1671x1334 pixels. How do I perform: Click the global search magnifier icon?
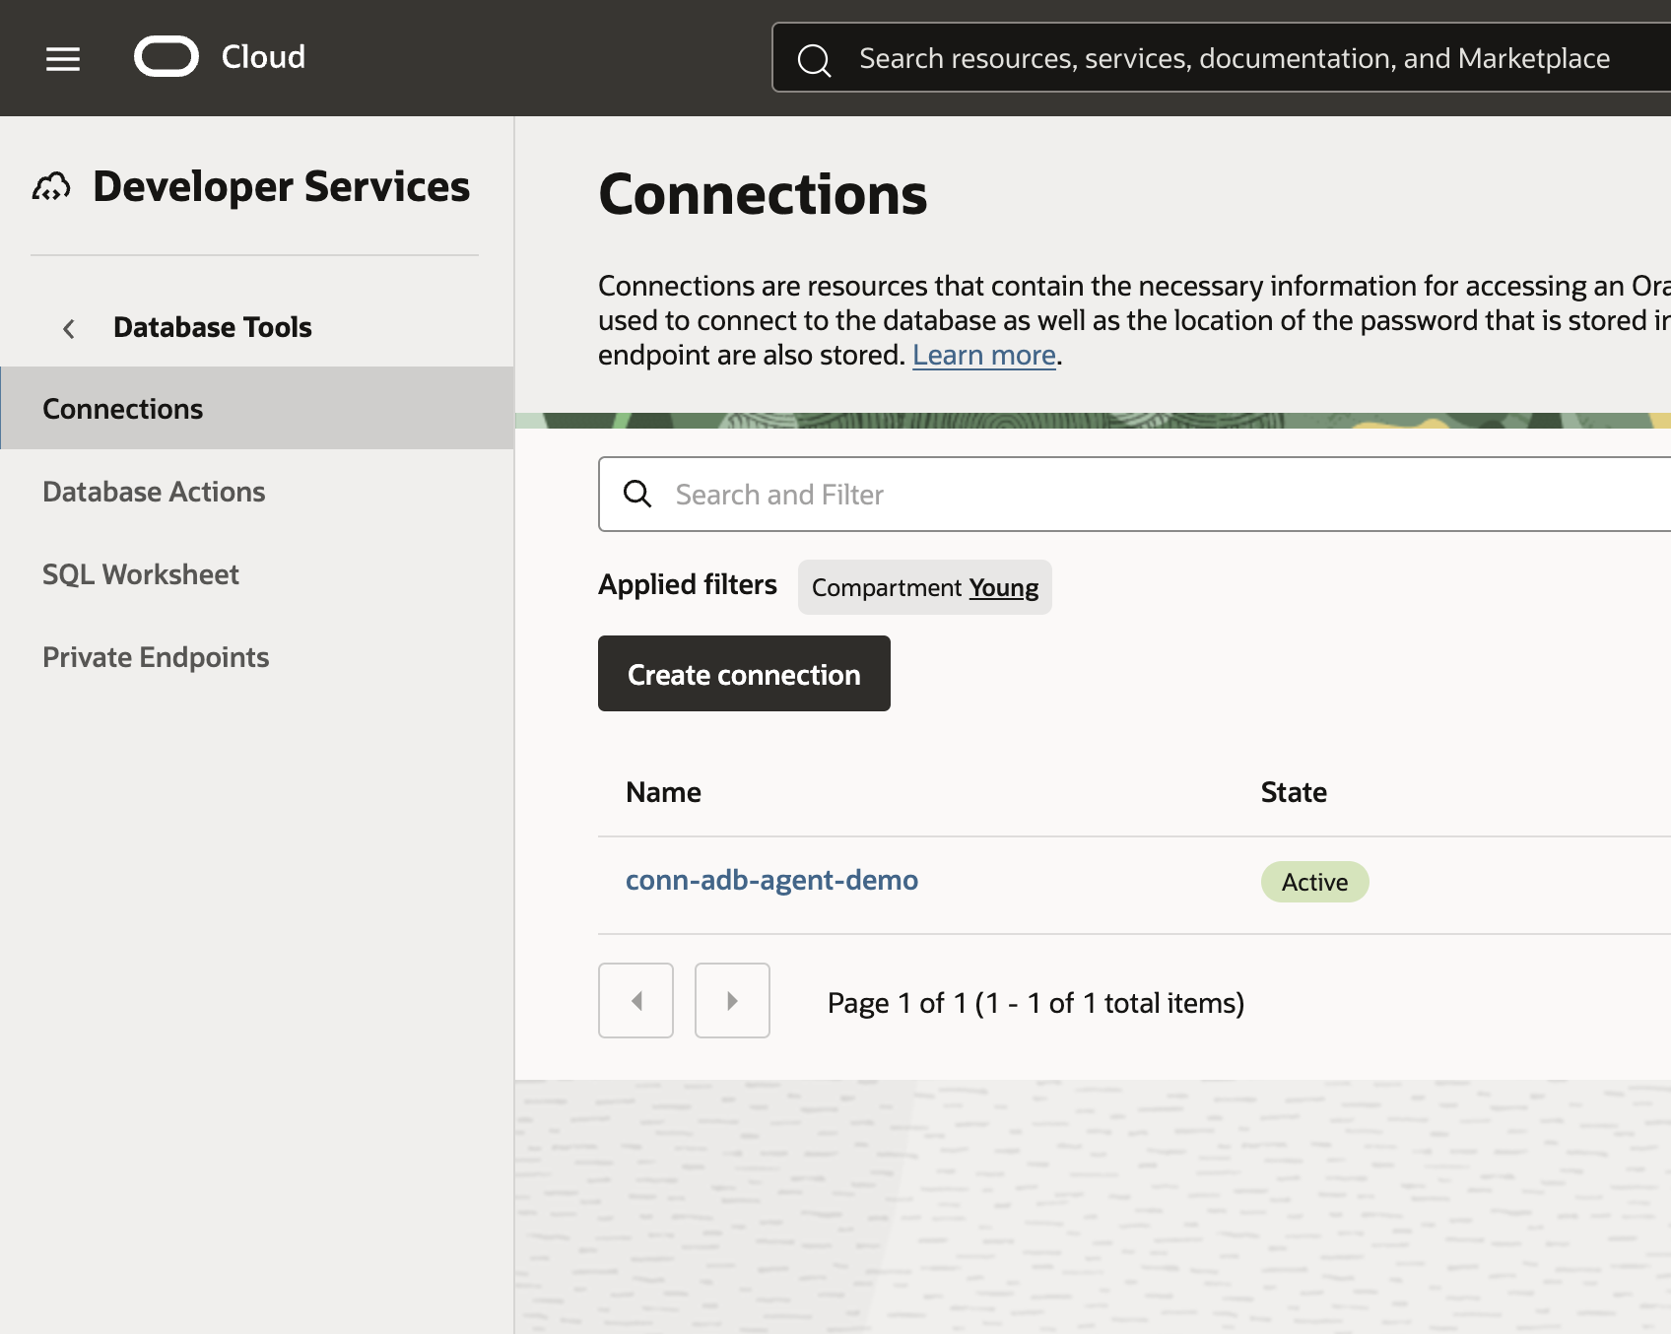click(x=814, y=60)
